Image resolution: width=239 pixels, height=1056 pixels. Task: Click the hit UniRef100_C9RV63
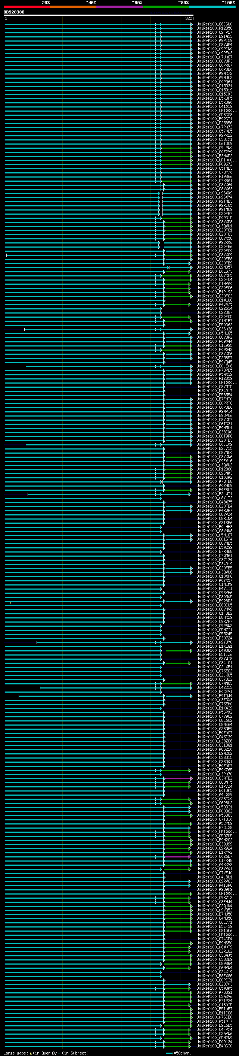point(214,881)
